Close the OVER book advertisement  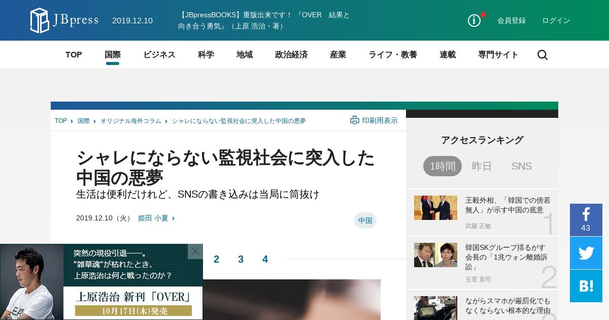[x=195, y=251]
